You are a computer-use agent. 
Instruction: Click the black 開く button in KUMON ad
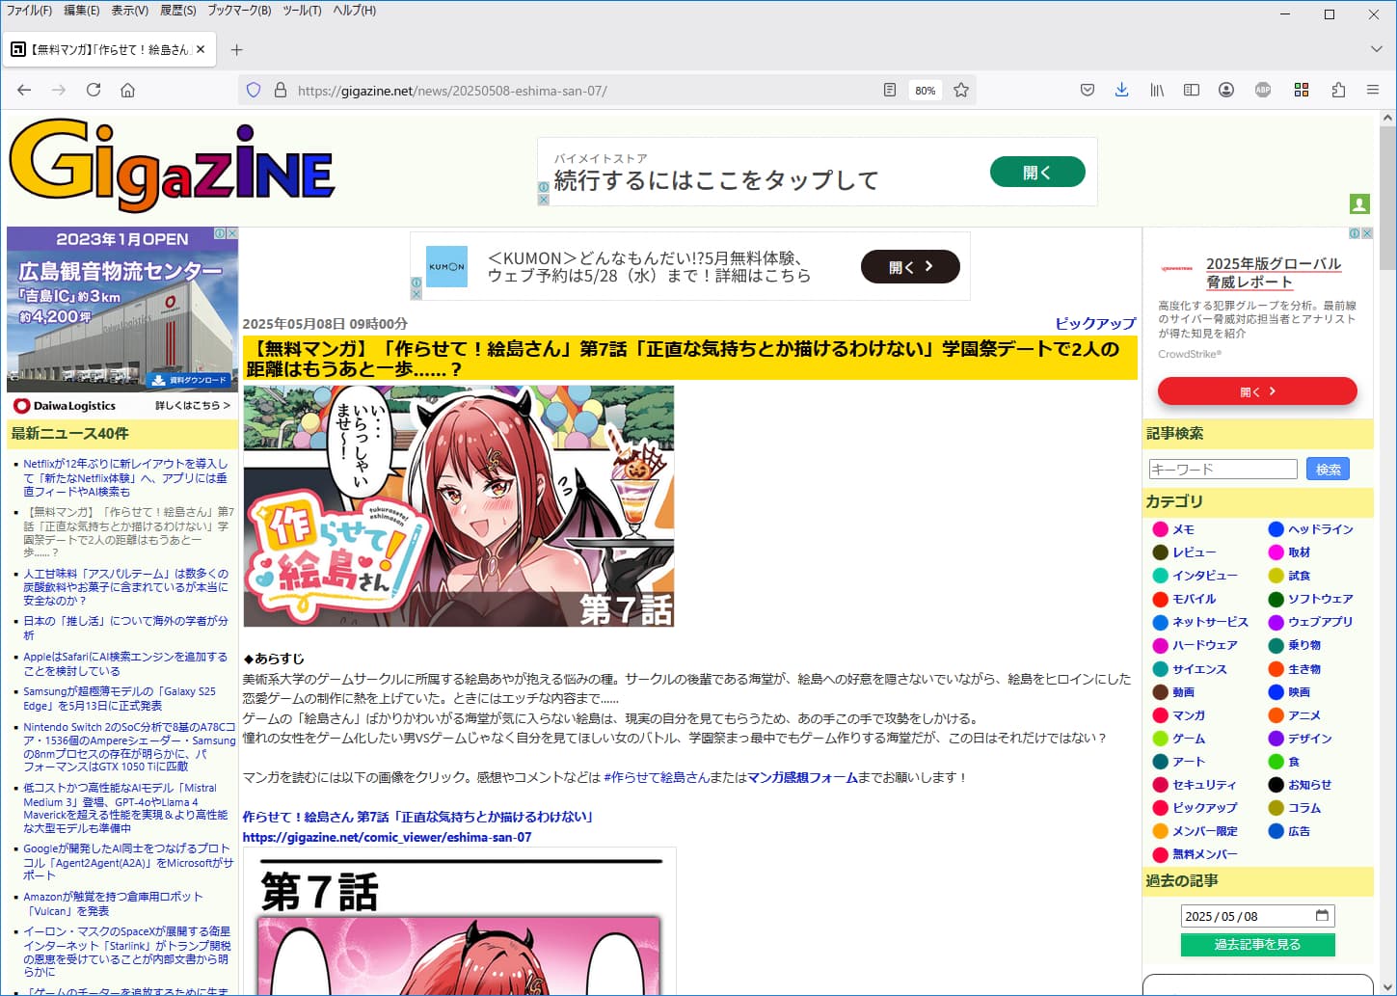[x=910, y=267]
